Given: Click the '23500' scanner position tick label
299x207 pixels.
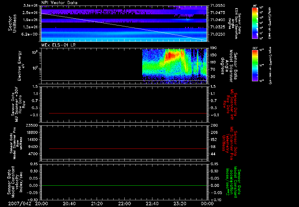Looking at the screenshot, I should (32, 125).
